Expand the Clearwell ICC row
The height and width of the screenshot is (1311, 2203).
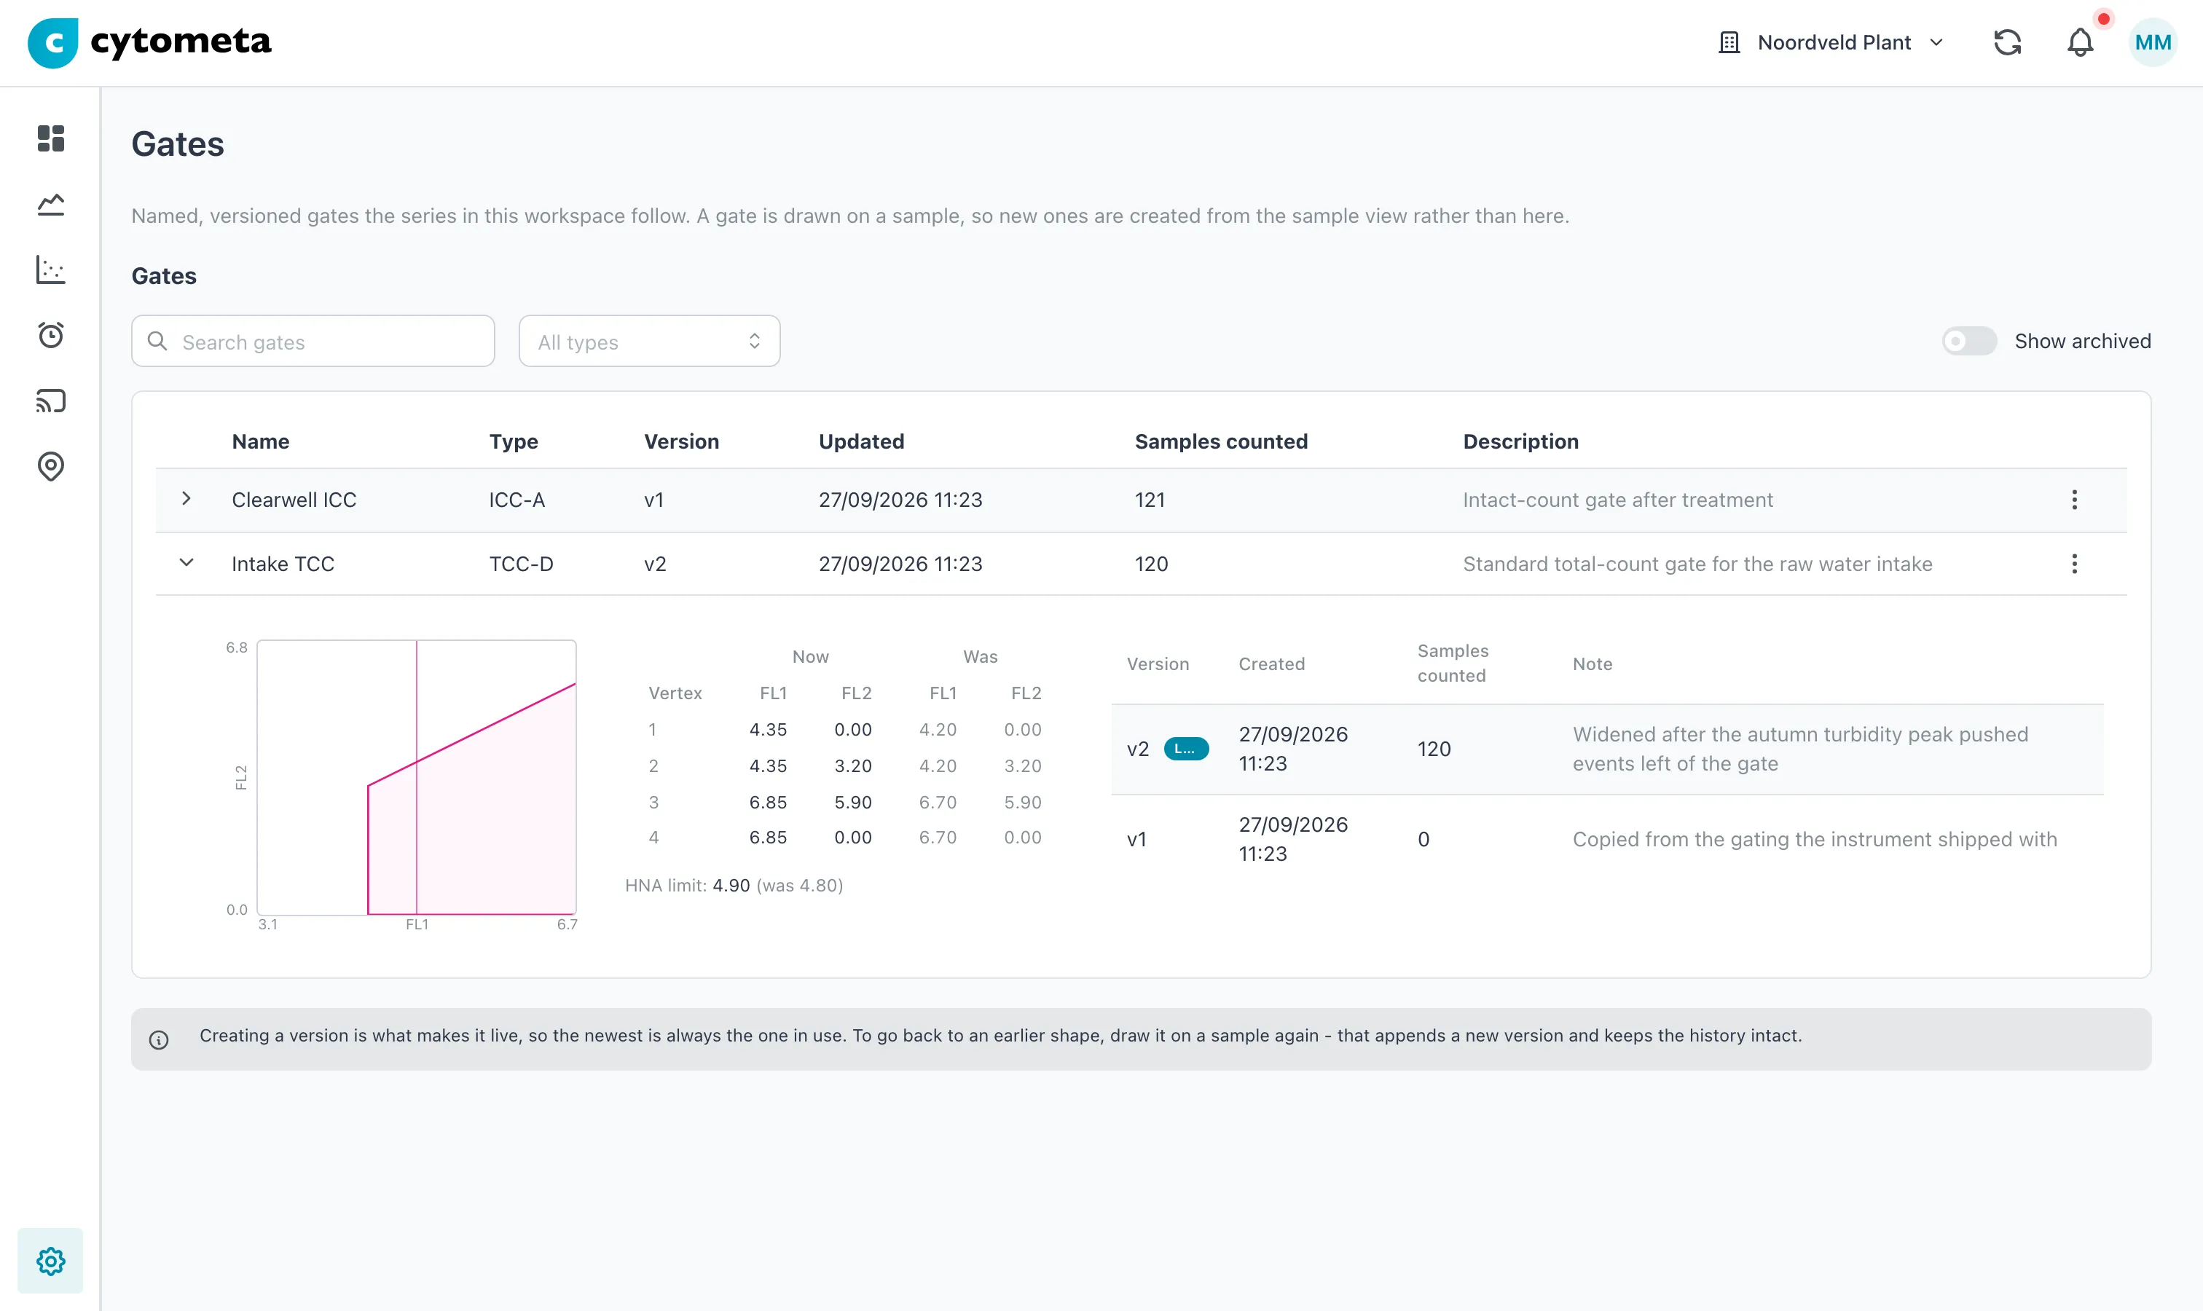(186, 499)
